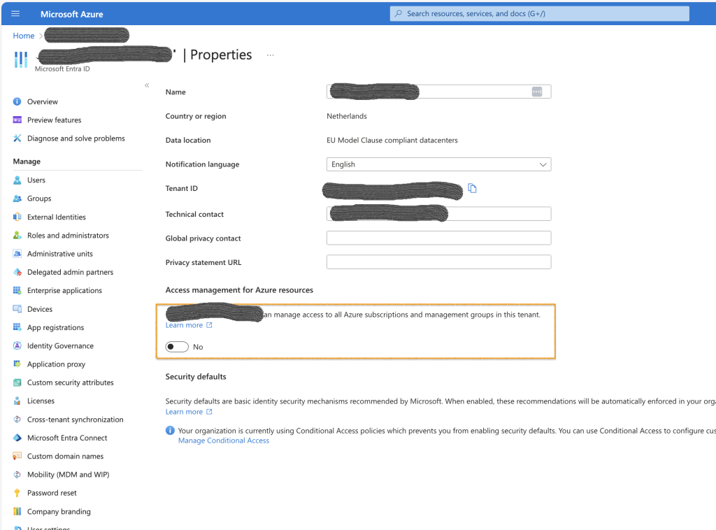Click the Password reset key icon
The image size is (716, 530).
pos(17,493)
